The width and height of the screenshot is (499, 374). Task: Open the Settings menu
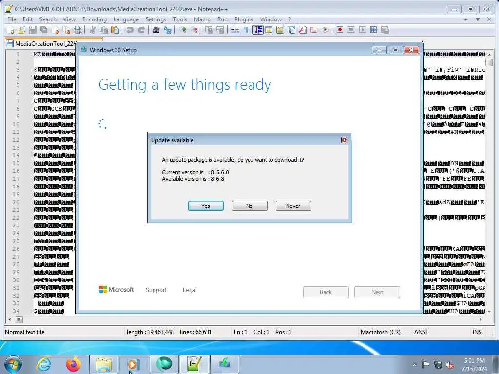click(155, 19)
